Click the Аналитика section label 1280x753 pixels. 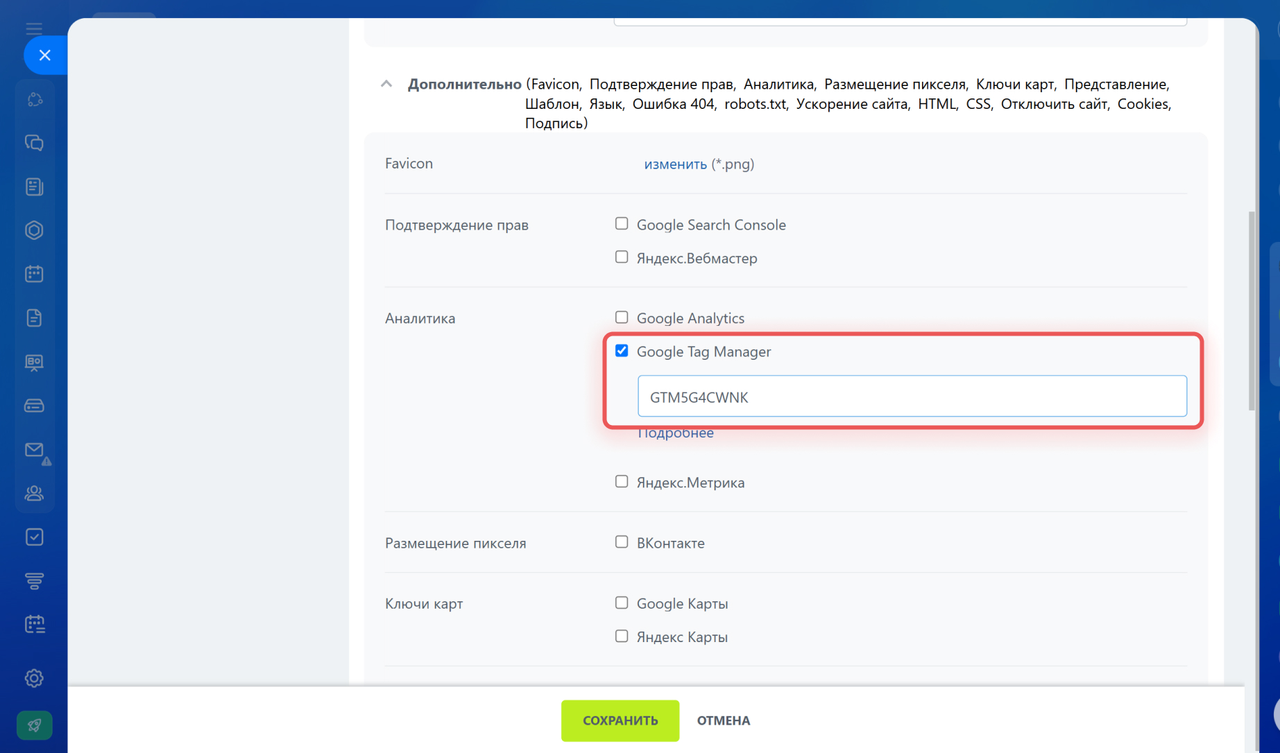(420, 319)
